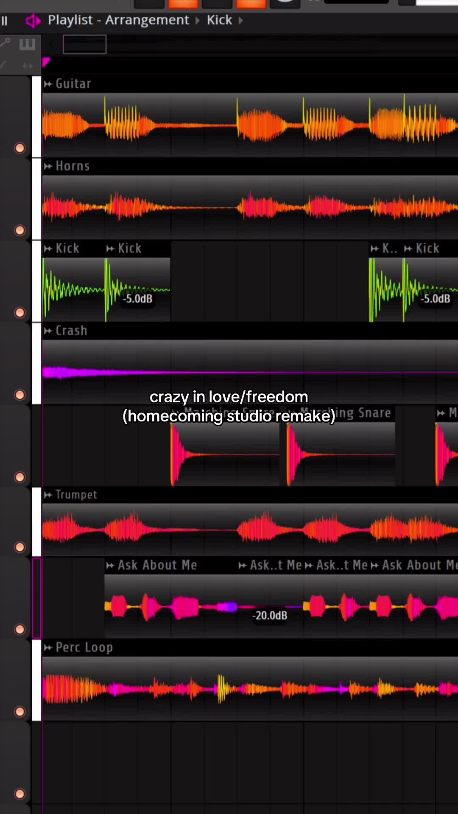Screen dimensions: 458x814
Task: Click the piano keys icon in playlist toolbar
Action: pos(27,44)
